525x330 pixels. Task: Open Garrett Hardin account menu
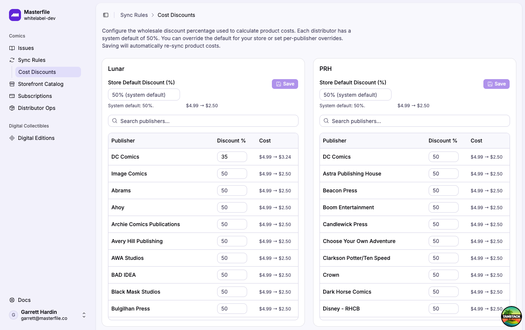(x=48, y=315)
